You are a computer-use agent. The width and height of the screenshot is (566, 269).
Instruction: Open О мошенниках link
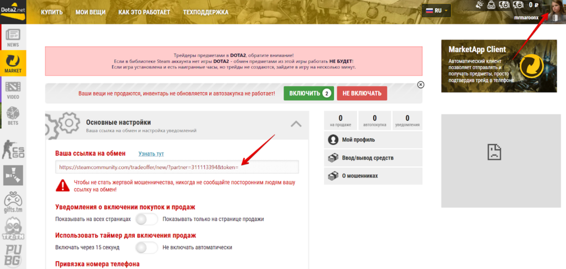[x=373, y=176]
